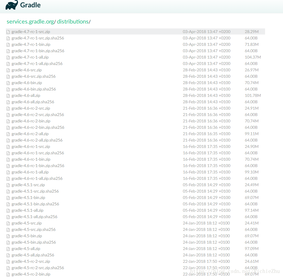Open gradle-4.6-bin.zip.sha256 checksum link

pos(34,89)
